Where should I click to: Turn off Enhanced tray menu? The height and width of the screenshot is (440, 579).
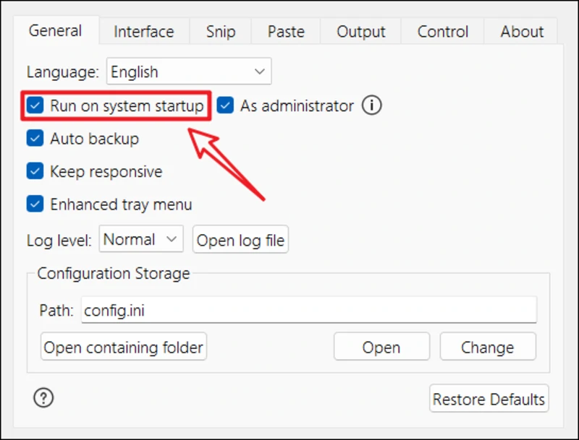click(x=35, y=204)
